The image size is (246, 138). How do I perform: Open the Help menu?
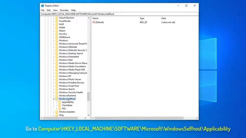click(73, 10)
